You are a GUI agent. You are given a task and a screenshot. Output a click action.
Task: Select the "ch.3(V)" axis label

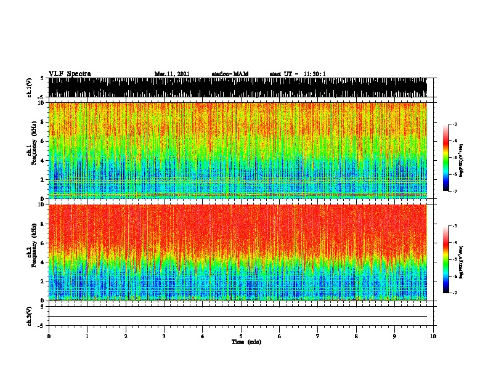(x=30, y=316)
